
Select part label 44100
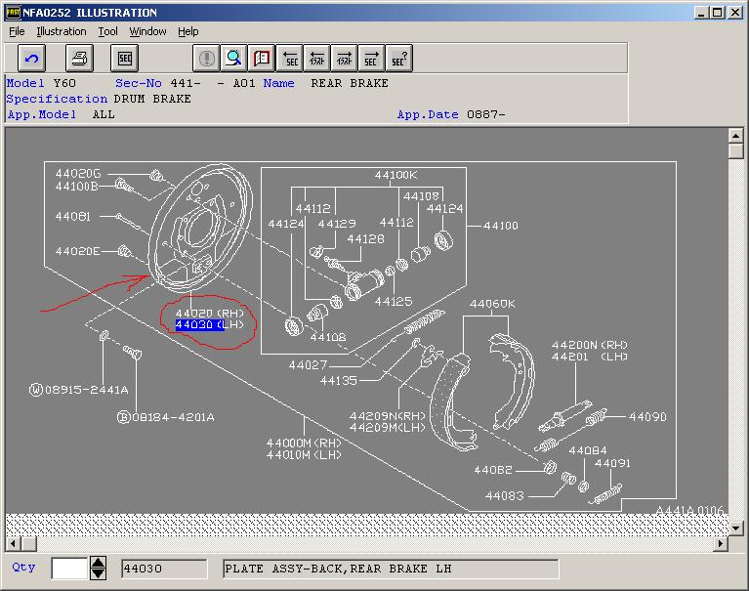pyautogui.click(x=501, y=226)
